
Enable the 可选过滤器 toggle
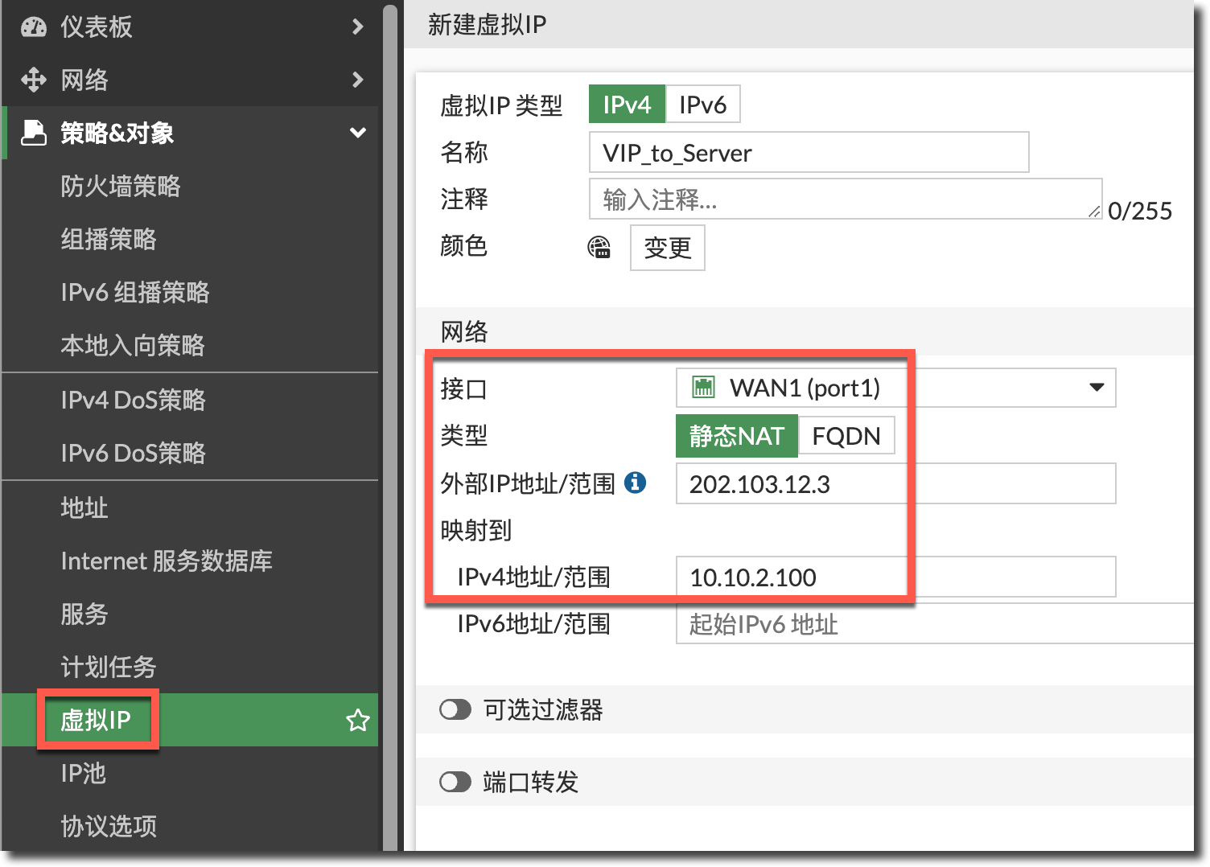click(455, 709)
